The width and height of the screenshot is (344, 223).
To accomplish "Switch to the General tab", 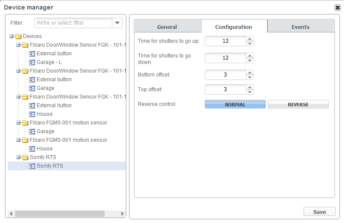I will [167, 27].
